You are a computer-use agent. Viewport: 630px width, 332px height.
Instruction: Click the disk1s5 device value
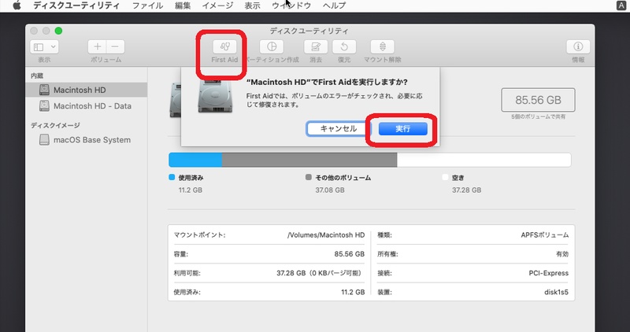(557, 292)
